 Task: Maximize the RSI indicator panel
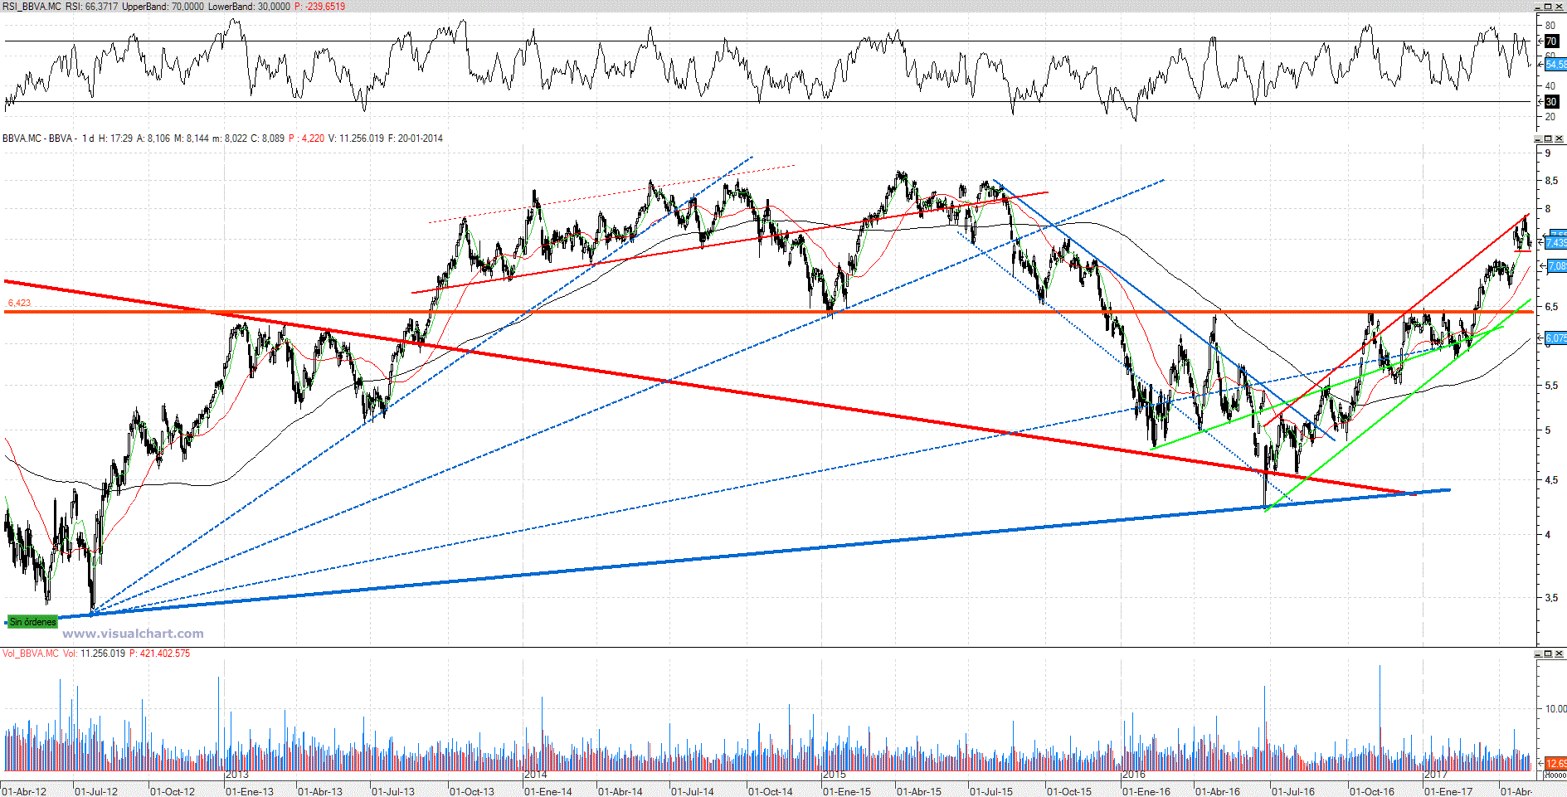1549,7
